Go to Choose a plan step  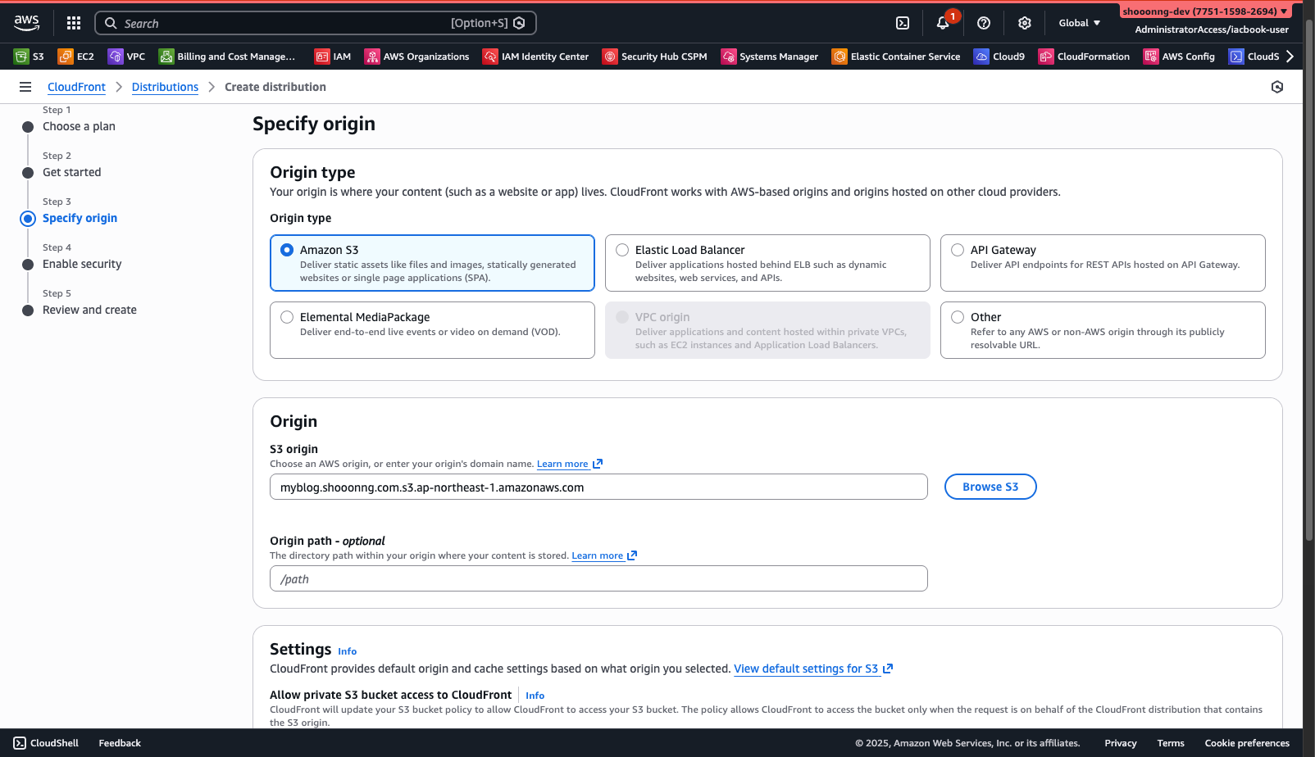pyautogui.click(x=79, y=126)
